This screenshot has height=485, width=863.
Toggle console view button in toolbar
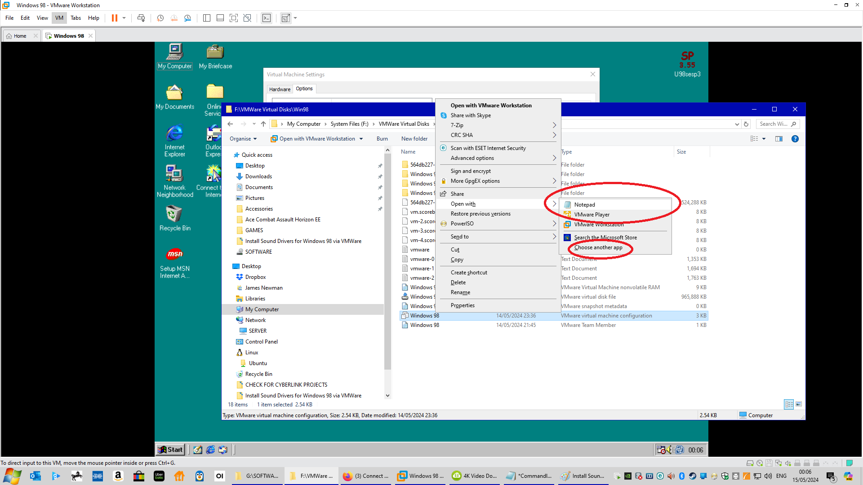click(267, 18)
